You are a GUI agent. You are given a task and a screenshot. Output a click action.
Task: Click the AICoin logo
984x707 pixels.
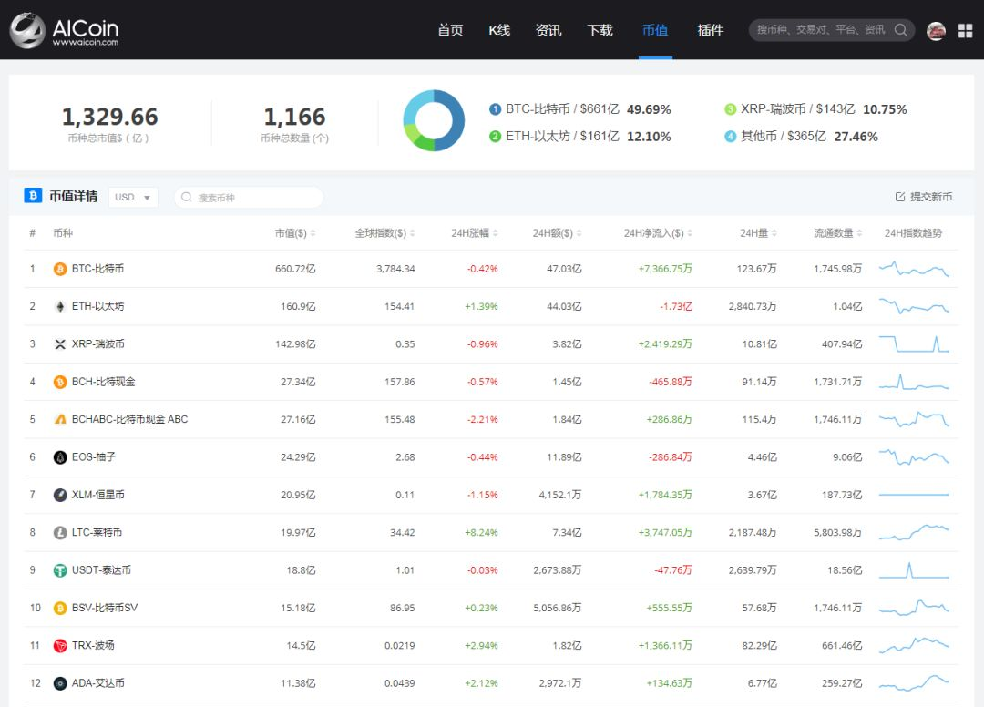coord(64,30)
